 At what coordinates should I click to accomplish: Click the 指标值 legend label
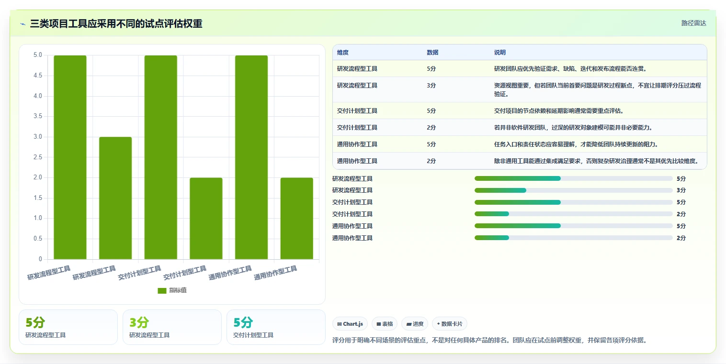point(178,290)
